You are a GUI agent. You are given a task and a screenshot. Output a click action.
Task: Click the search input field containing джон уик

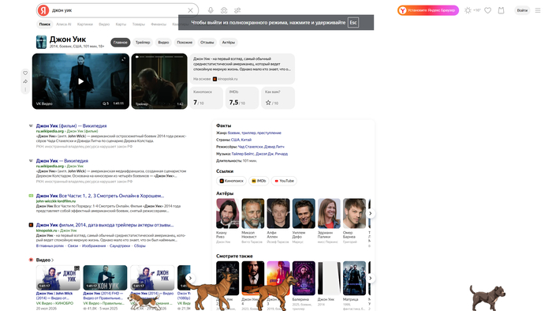tap(118, 10)
